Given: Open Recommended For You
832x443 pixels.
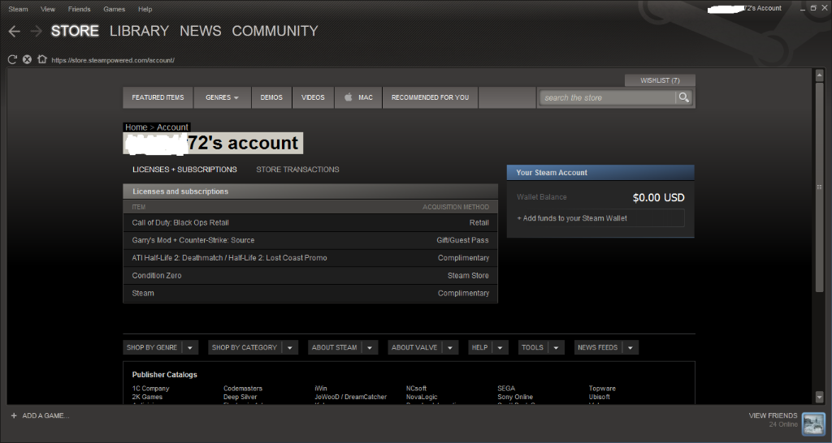Looking at the screenshot, I should (x=431, y=97).
